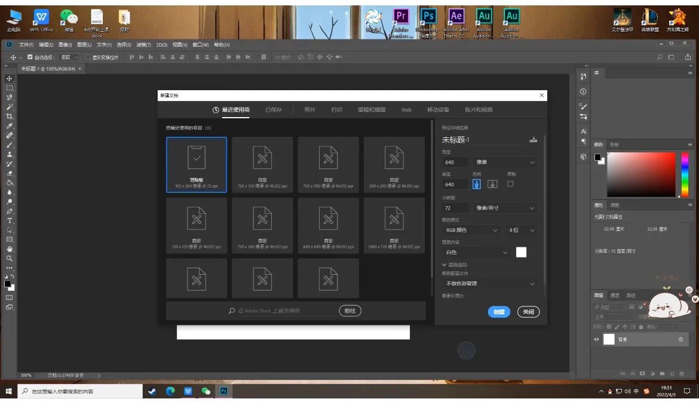699x408 pixels.
Task: Open the 滤镜(T) menu
Action: pyautogui.click(x=143, y=45)
